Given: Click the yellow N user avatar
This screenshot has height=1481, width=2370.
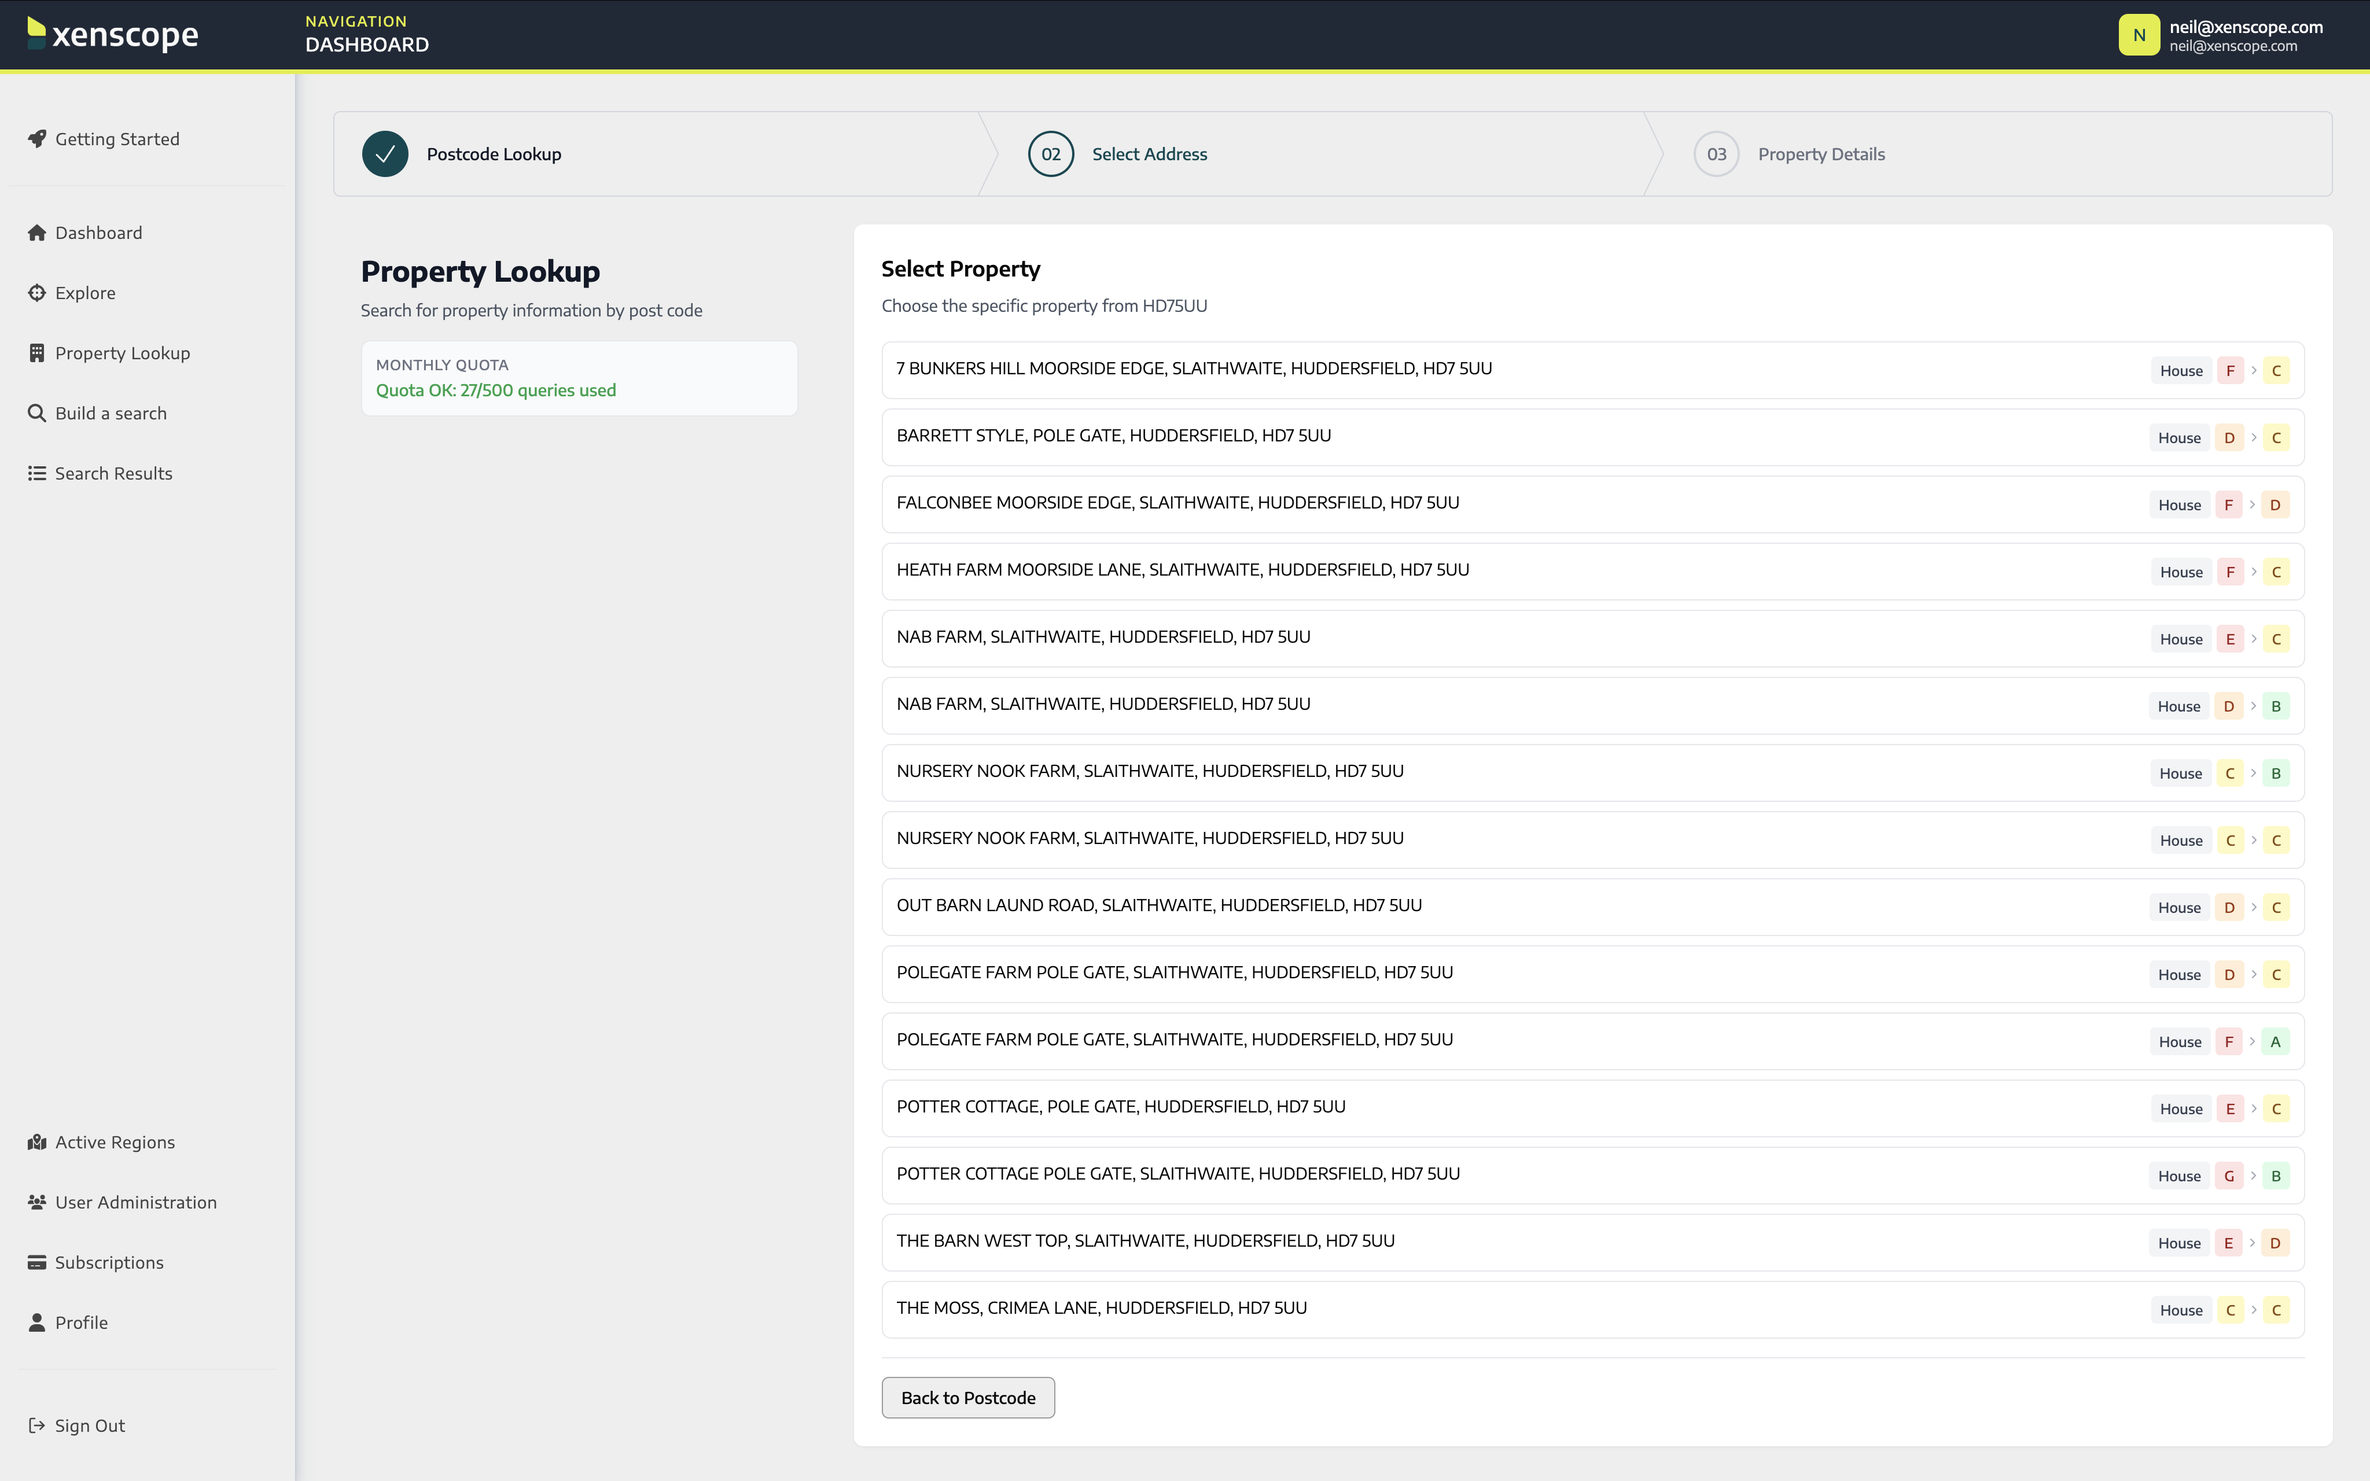Looking at the screenshot, I should (2139, 35).
